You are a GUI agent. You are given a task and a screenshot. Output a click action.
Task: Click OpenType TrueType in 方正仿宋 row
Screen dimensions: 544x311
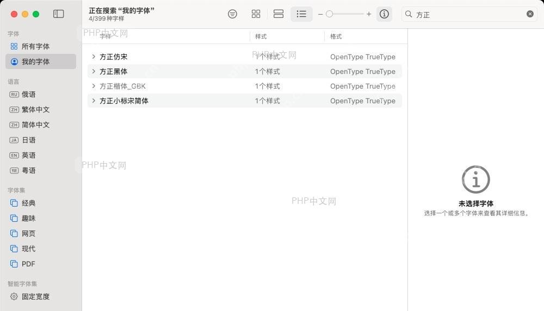(x=362, y=57)
